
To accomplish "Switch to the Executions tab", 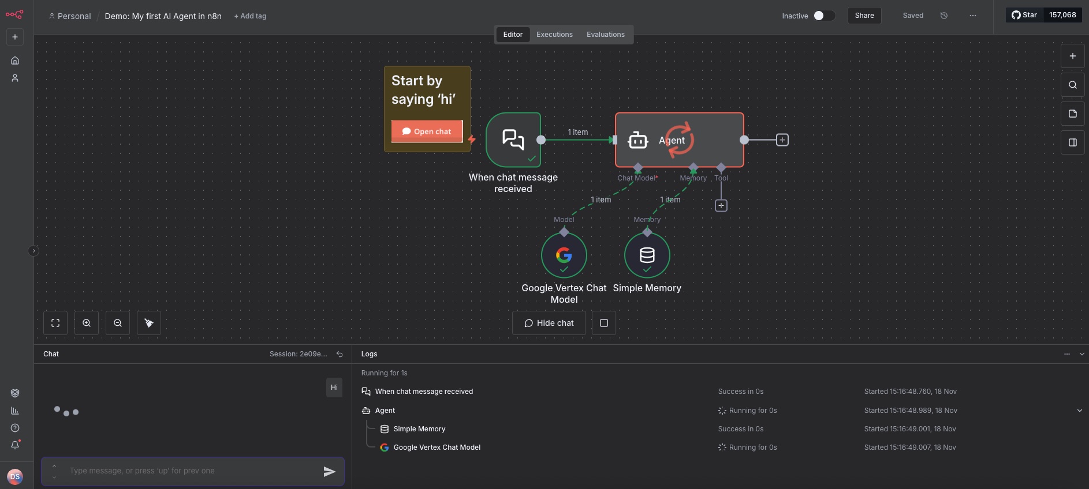I will (x=554, y=35).
